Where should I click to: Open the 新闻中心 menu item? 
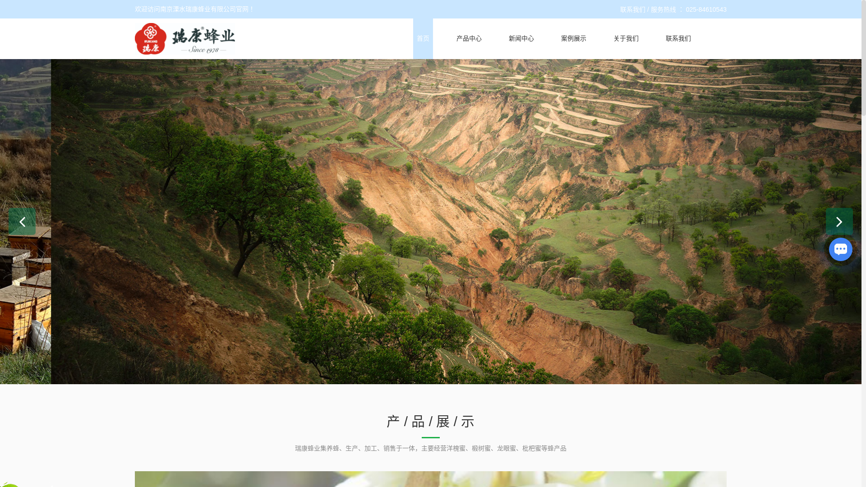point(521,39)
